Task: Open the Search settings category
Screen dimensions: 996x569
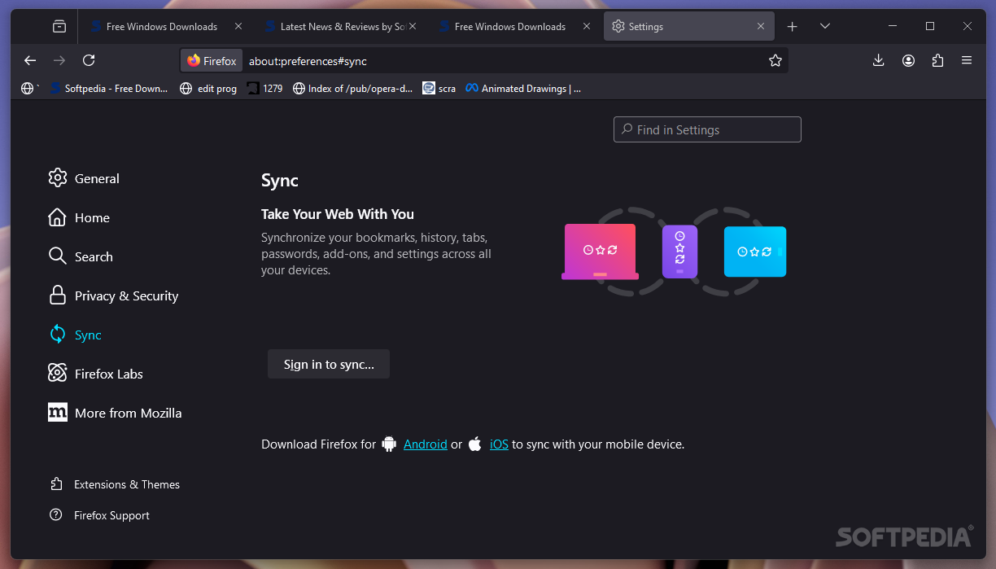Action: (x=81, y=256)
